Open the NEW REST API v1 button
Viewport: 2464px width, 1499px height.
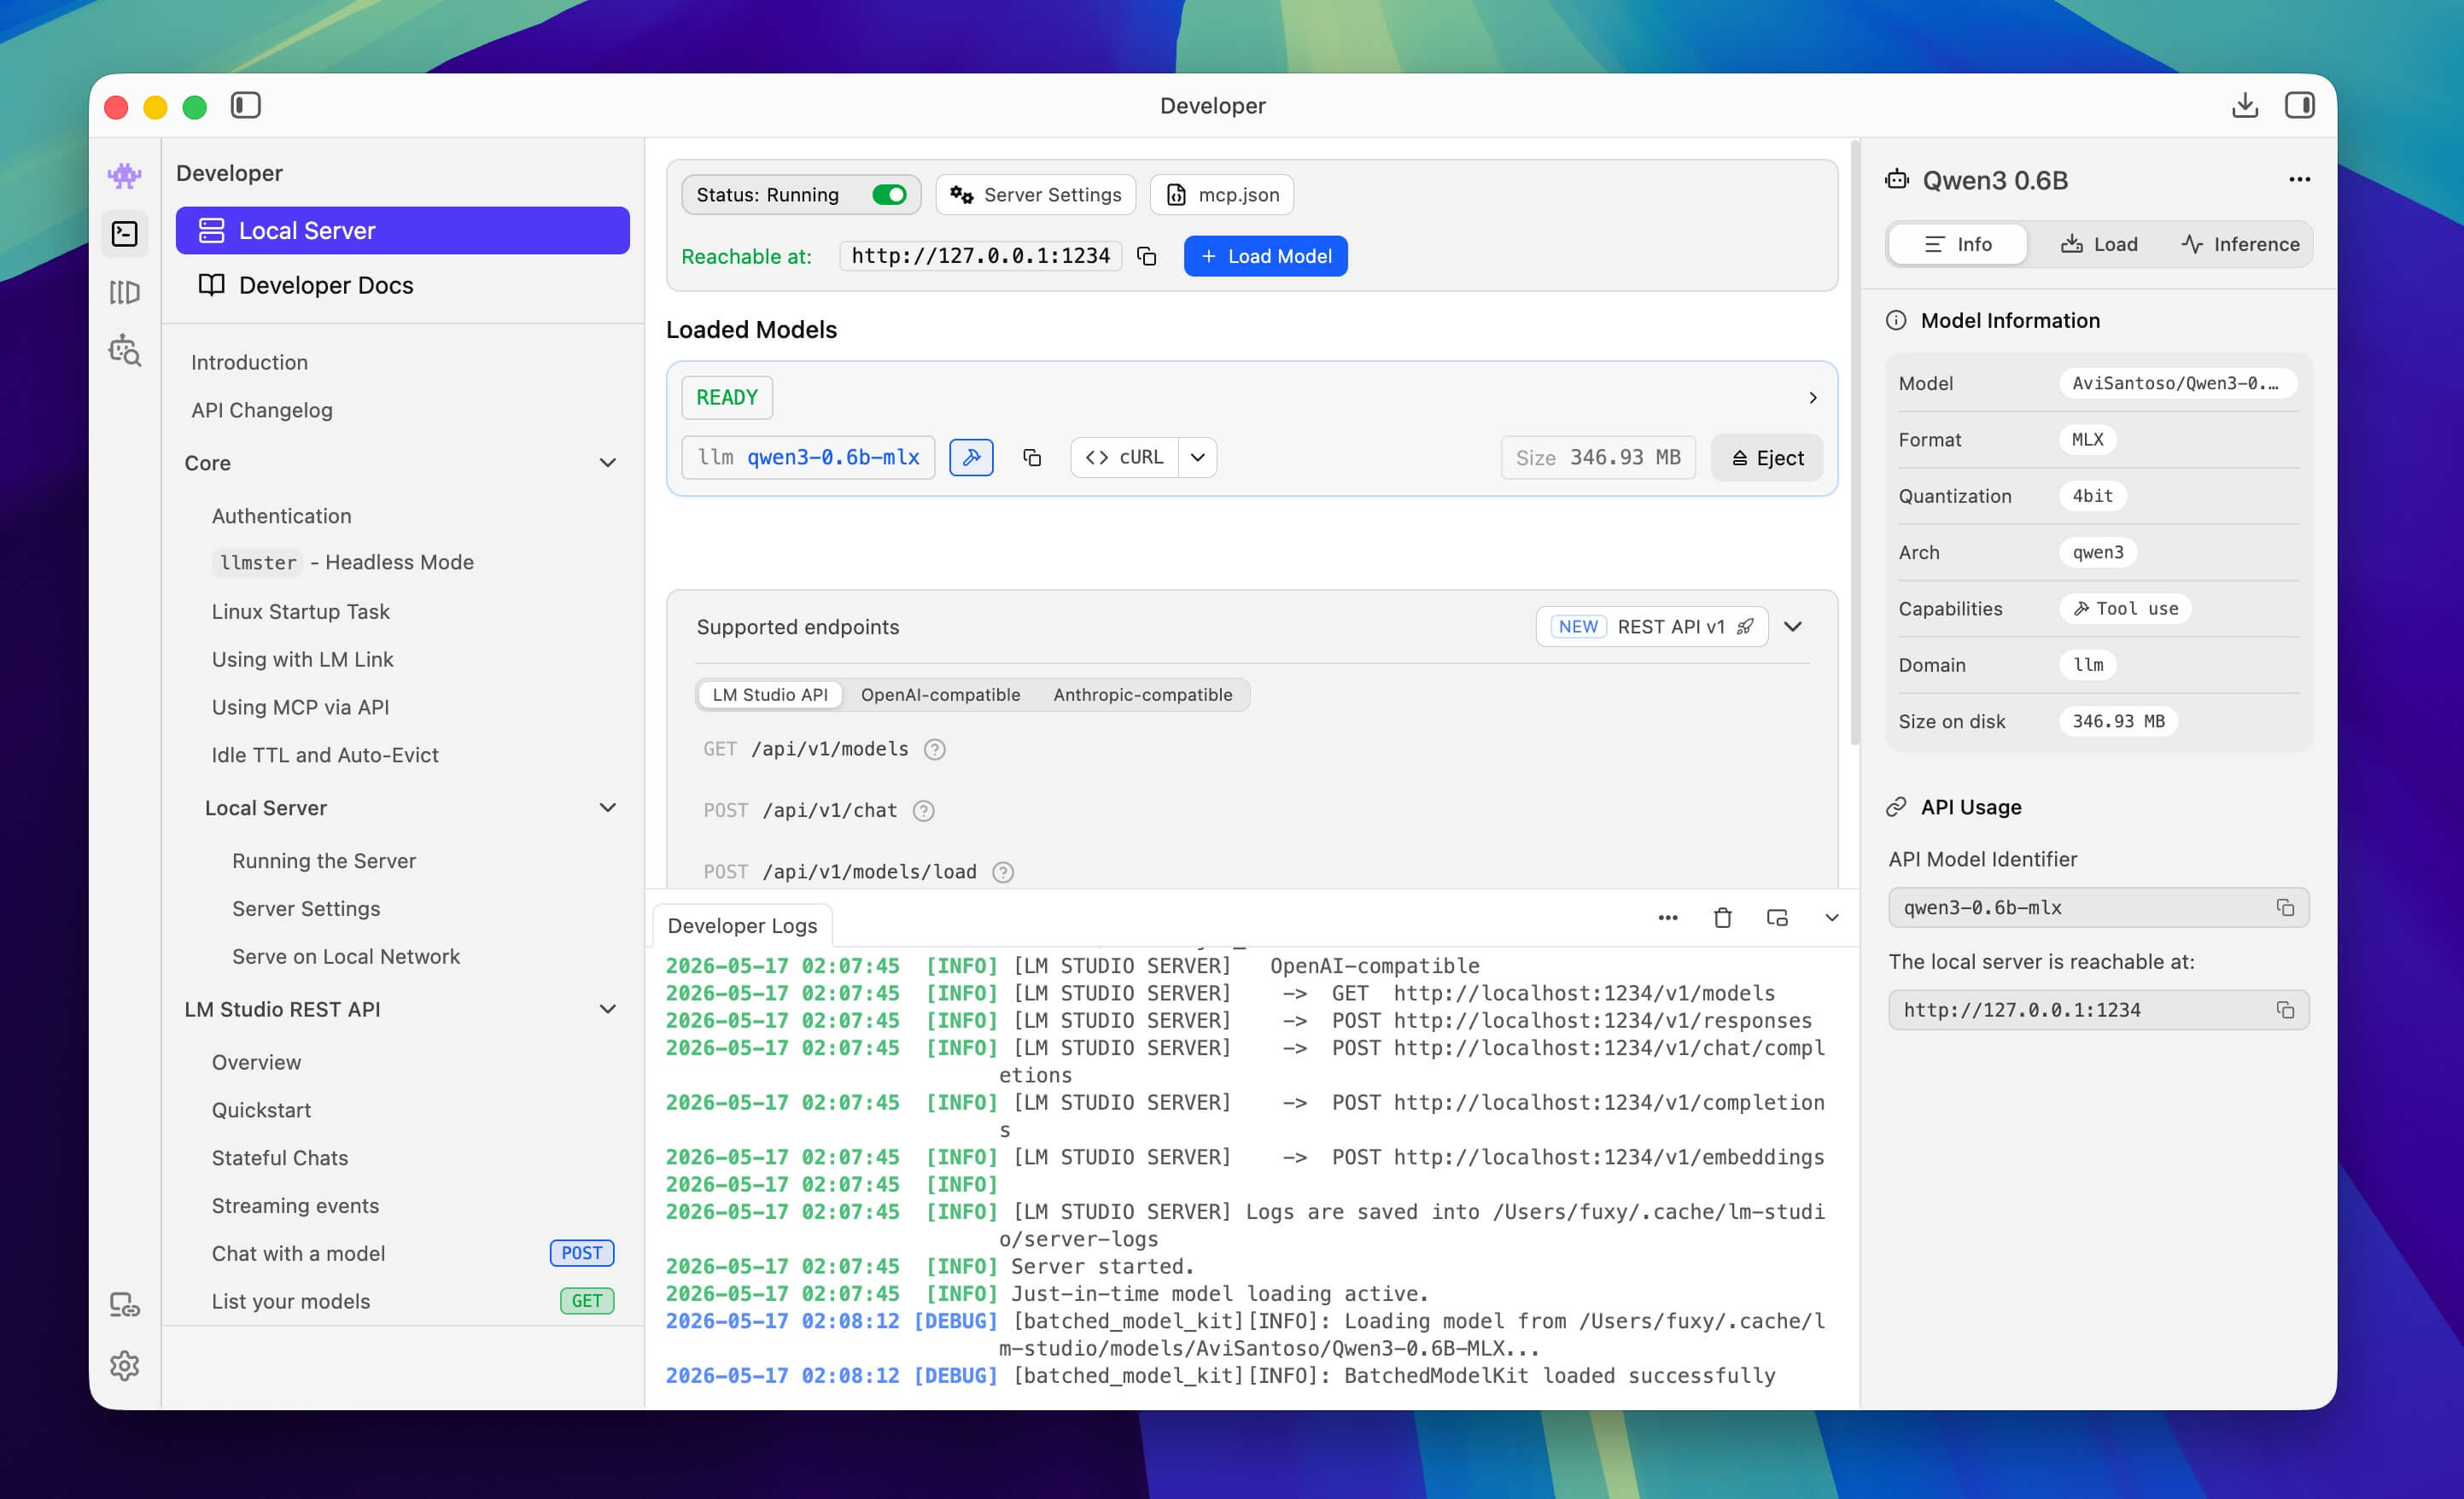(1651, 626)
